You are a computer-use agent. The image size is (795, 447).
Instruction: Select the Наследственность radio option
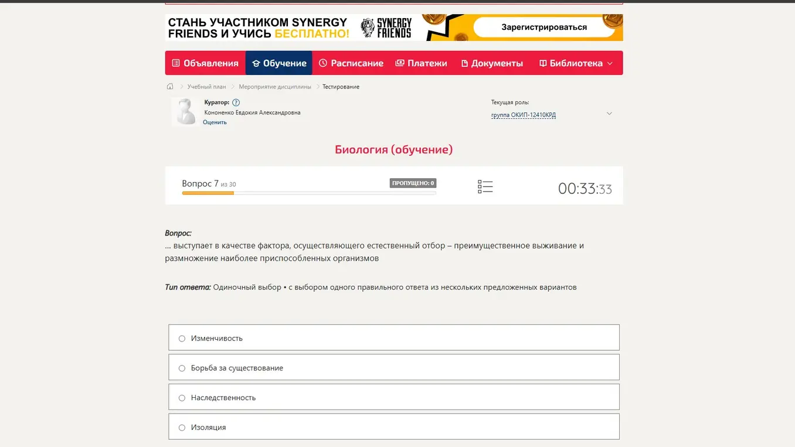pyautogui.click(x=182, y=398)
